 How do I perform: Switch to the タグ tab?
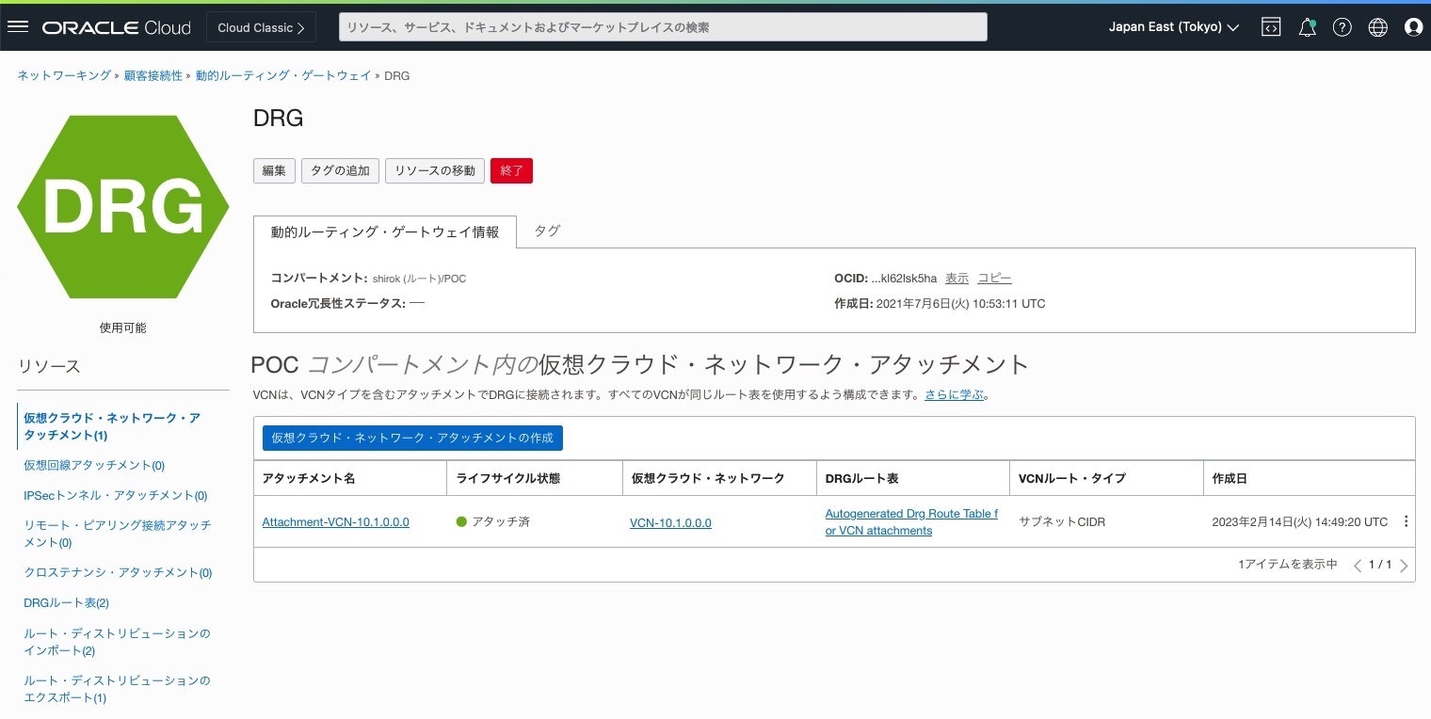(x=547, y=231)
